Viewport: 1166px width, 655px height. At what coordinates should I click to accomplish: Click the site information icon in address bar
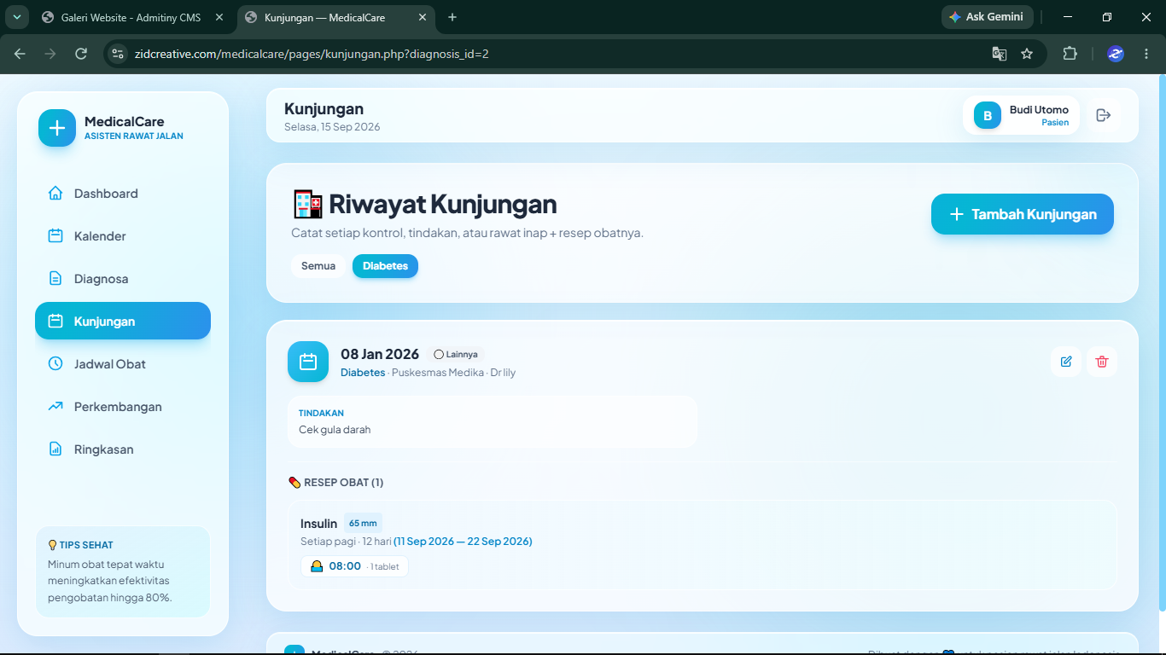[x=119, y=54]
